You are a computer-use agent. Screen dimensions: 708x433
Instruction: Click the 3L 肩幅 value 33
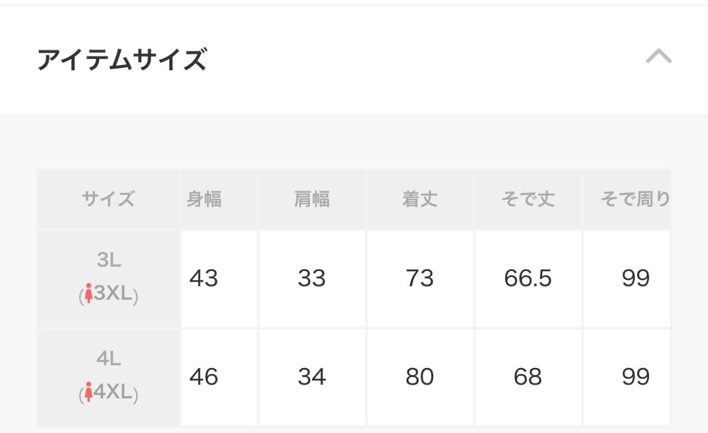tap(312, 278)
